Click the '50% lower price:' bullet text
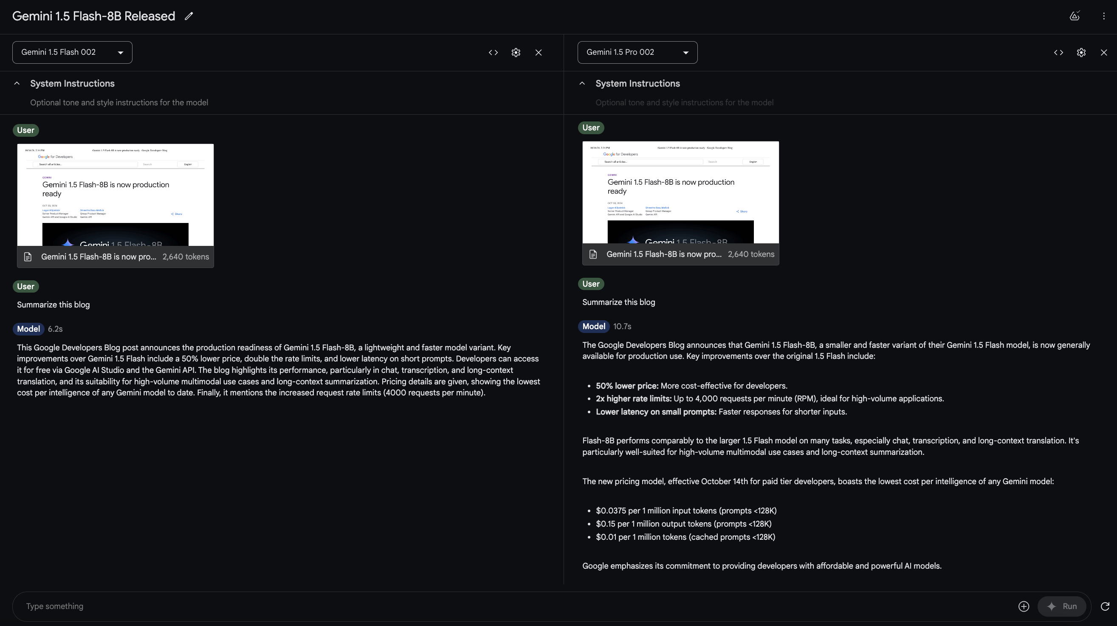 [627, 386]
